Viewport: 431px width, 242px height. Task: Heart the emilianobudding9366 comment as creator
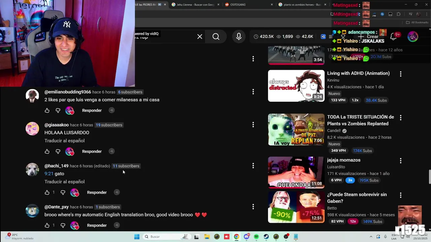pyautogui.click(x=70, y=110)
